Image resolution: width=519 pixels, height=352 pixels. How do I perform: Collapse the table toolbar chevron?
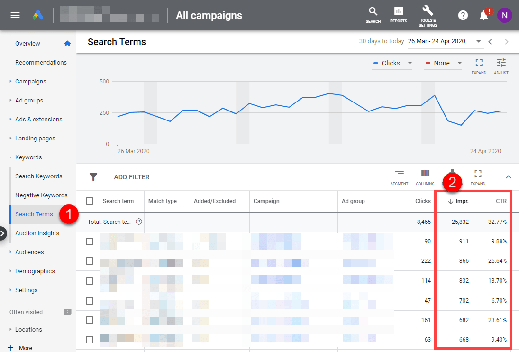click(x=509, y=177)
